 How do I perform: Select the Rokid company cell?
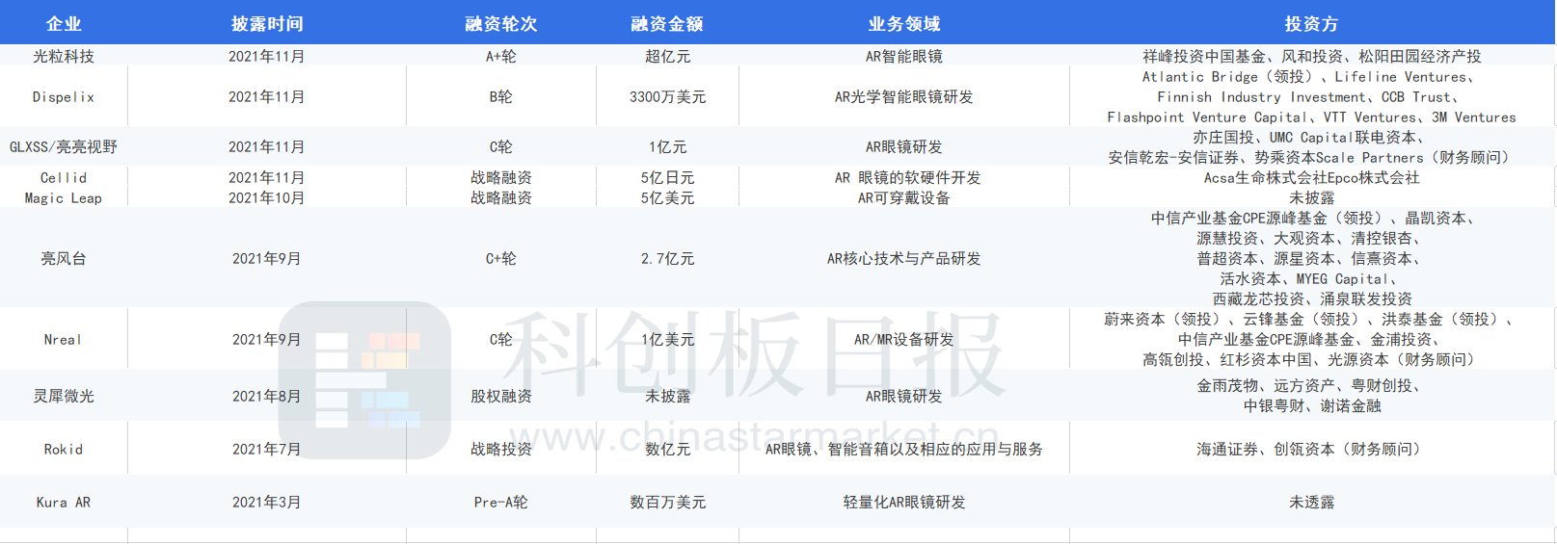point(64,450)
